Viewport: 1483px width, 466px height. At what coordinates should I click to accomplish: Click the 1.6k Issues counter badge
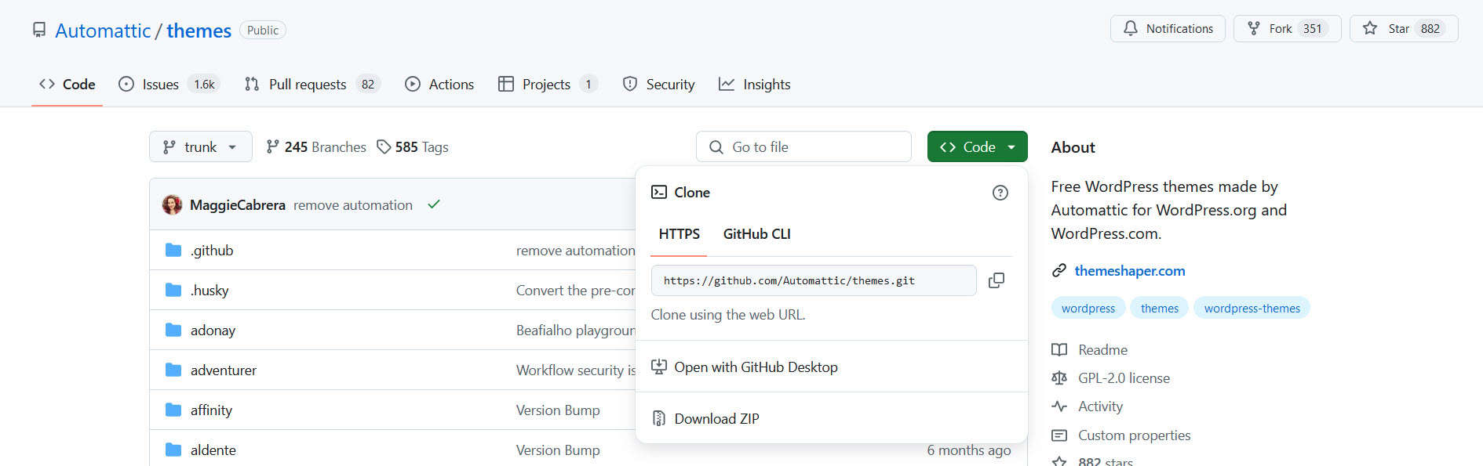coord(204,84)
